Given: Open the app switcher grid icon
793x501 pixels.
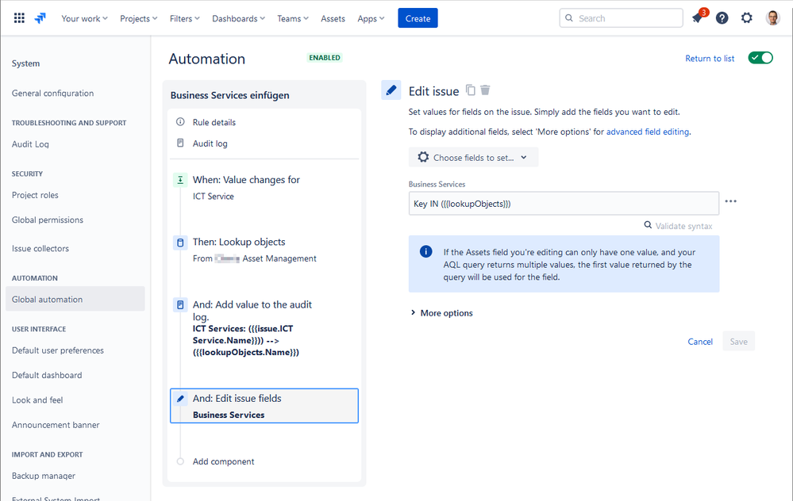Looking at the screenshot, I should pos(19,18).
